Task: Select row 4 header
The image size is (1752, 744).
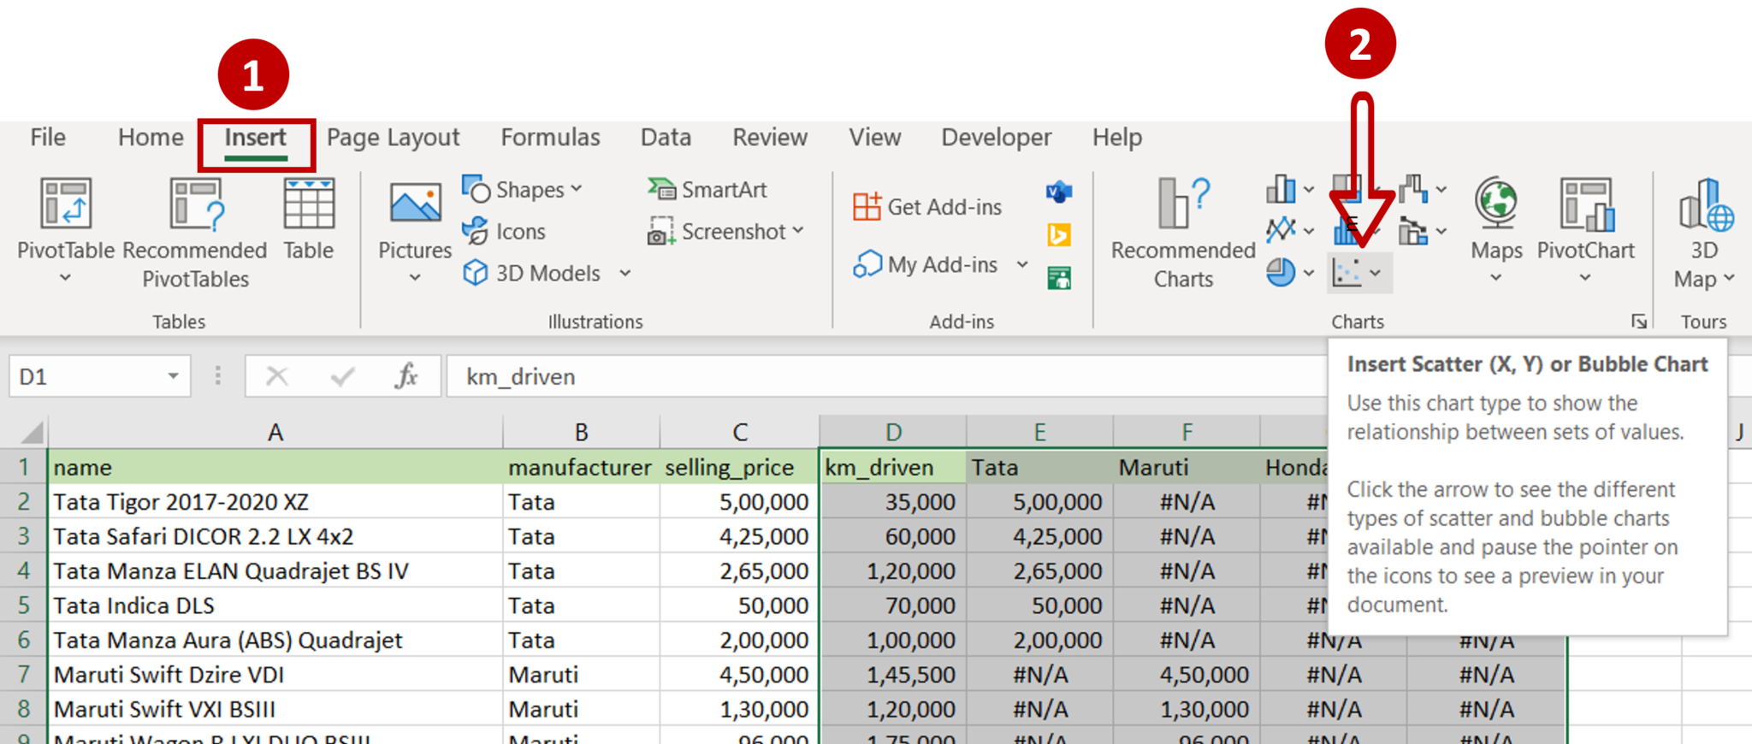Action: (23, 570)
